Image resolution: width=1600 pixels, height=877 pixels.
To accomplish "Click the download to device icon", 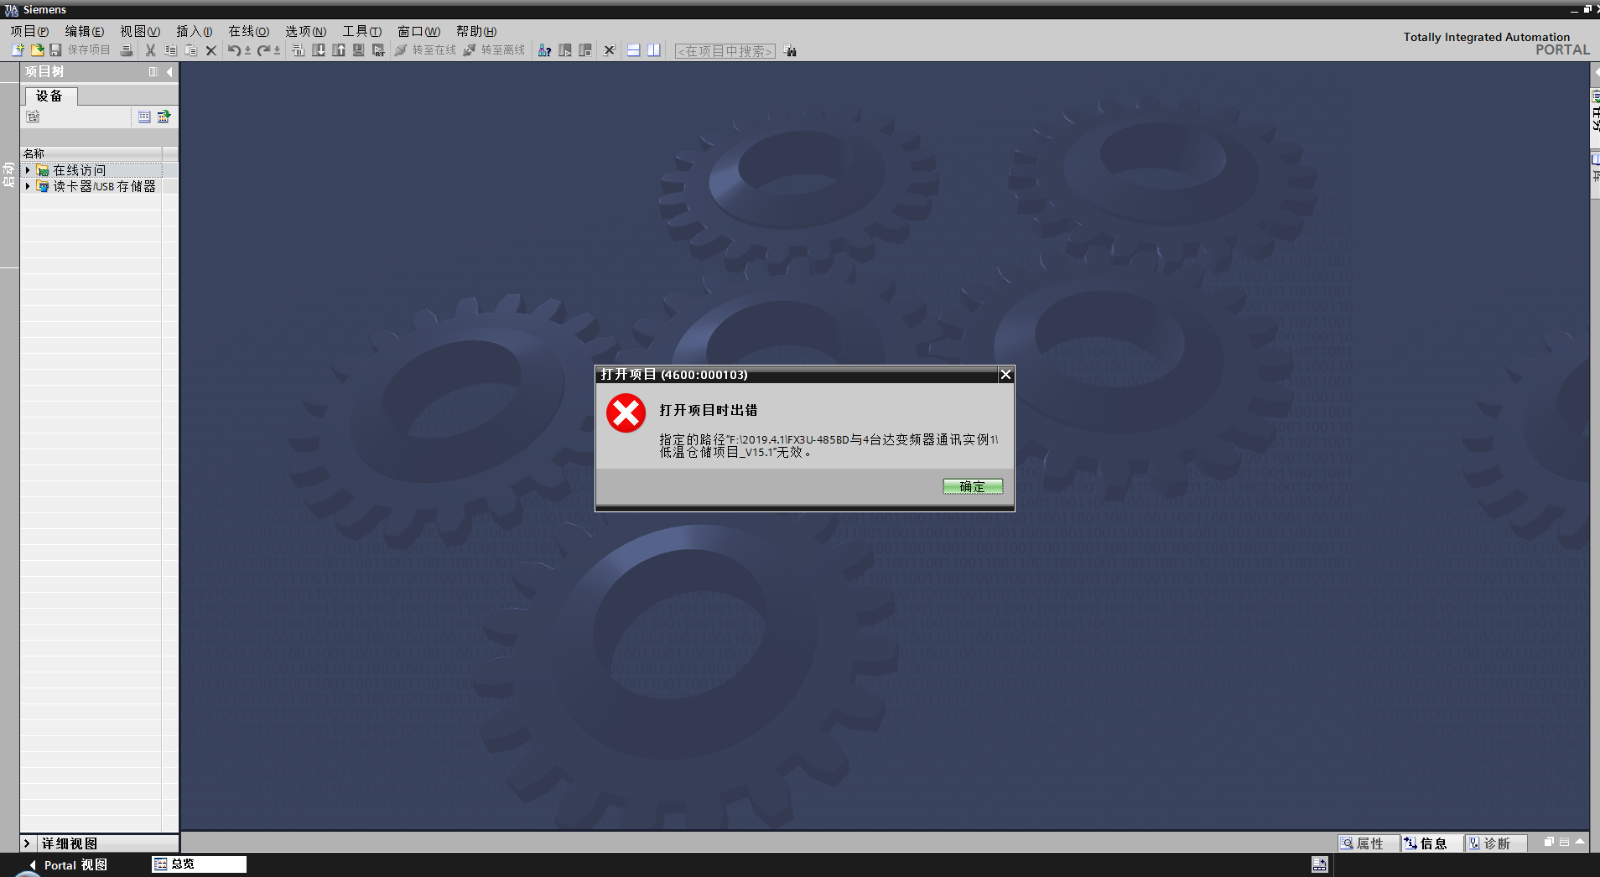I will click(319, 50).
